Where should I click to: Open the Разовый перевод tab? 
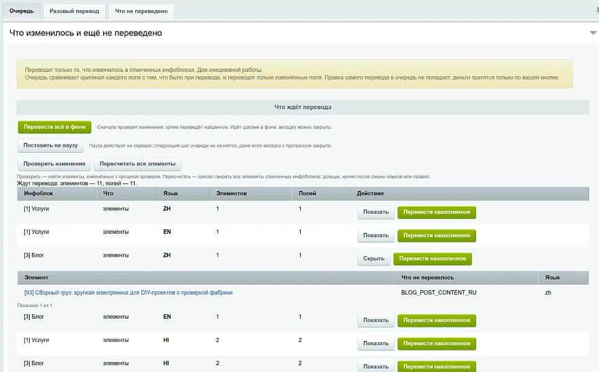74,11
